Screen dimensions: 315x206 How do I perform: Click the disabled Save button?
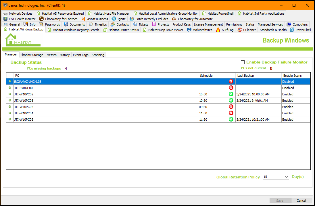tap(280, 201)
